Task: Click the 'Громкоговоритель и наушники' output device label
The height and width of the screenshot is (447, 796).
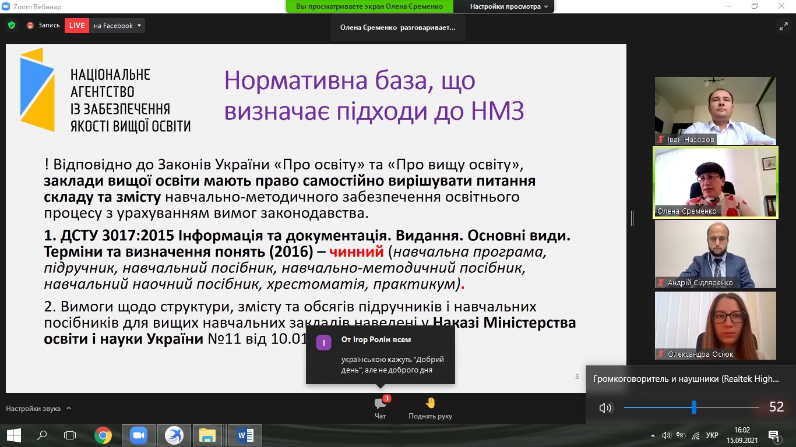Action: (686, 379)
